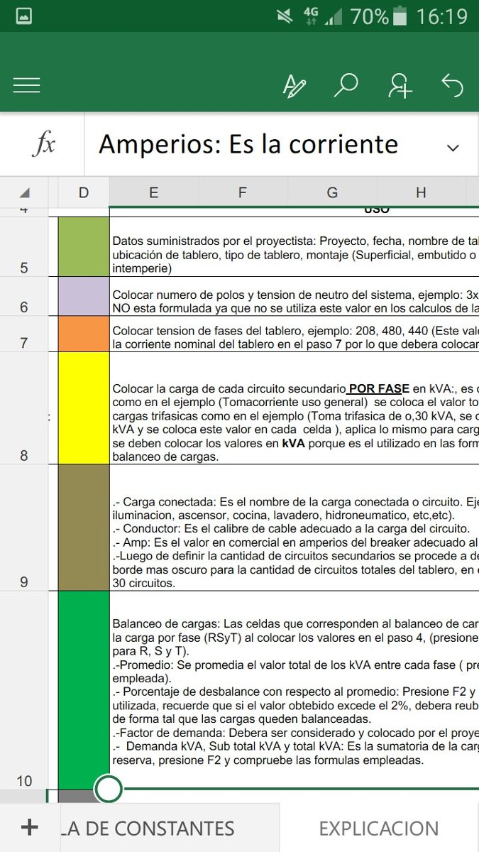Tap the undo arrow icon
This screenshot has width=479, height=852.
pyautogui.click(x=452, y=85)
